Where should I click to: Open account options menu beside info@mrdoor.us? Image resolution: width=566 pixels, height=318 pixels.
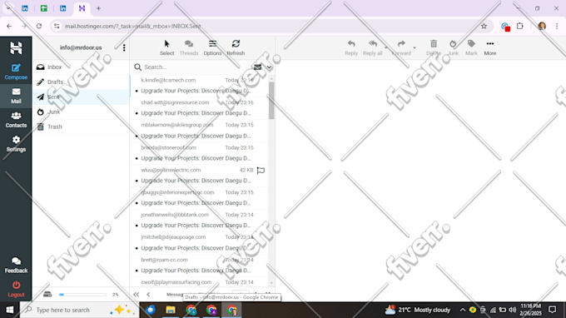click(124, 47)
